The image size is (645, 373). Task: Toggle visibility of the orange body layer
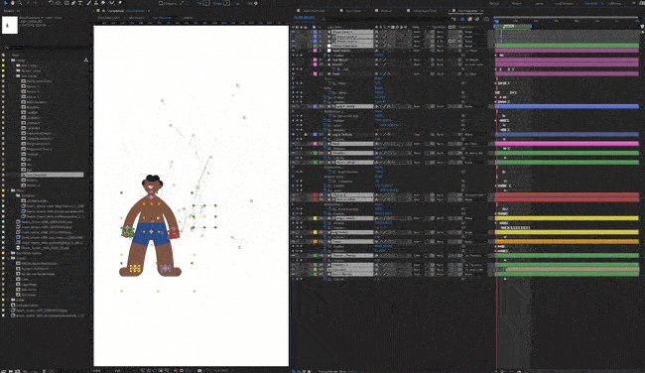(294, 241)
